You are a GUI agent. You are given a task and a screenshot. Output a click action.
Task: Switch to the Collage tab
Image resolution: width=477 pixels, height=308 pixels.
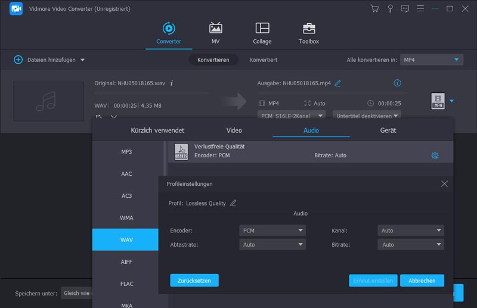262,33
